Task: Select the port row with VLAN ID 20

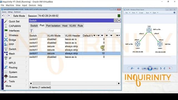Action: (75, 50)
